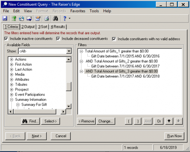Click the move filter up arrow button
The image size is (190, 152).
click(x=169, y=121)
